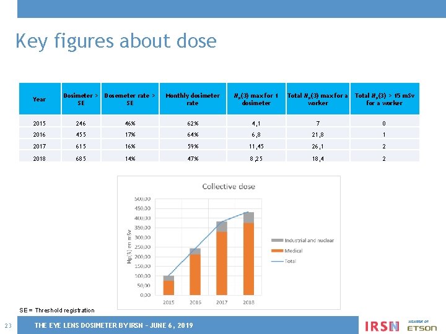The width and height of the screenshot is (446, 334).
Task: Click the 2018 orange Medical bar
Action: pos(248,259)
